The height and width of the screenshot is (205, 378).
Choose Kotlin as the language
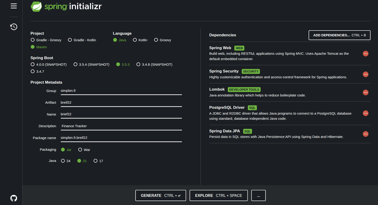[x=140, y=40]
